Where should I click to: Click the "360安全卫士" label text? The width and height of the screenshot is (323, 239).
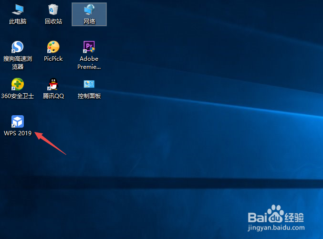(18, 96)
